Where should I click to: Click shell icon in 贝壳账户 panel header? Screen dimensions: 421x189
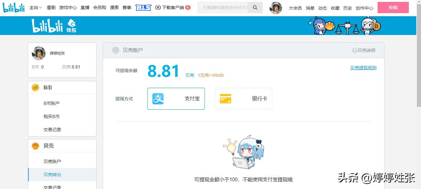(116, 50)
